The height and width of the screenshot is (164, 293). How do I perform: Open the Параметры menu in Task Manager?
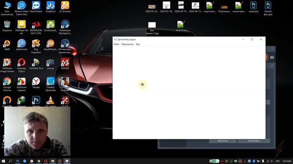tap(127, 44)
